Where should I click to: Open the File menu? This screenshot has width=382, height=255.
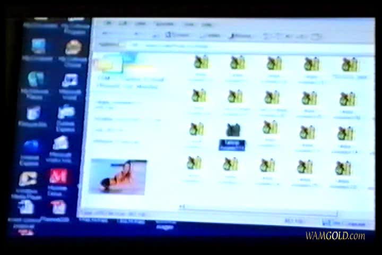click(x=108, y=23)
